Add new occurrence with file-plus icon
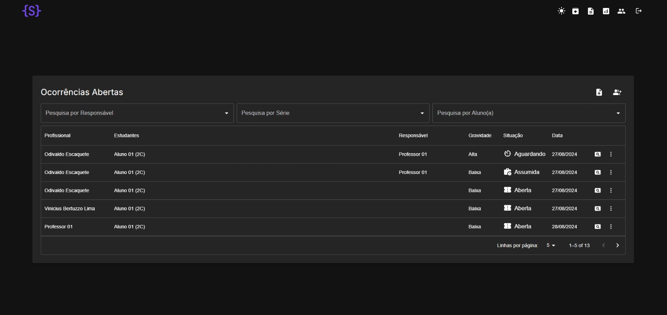Screen dimensions: 667x315 point(599,92)
